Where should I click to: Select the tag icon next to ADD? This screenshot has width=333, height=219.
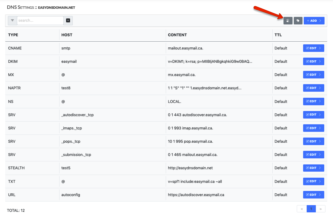pos(298,21)
